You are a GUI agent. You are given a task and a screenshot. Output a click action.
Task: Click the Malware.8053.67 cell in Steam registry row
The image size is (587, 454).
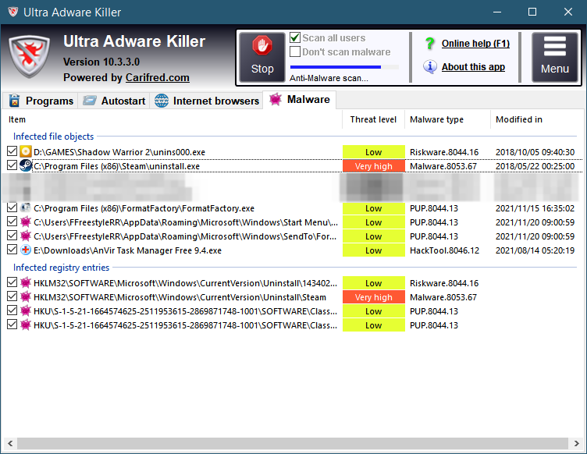tap(443, 297)
